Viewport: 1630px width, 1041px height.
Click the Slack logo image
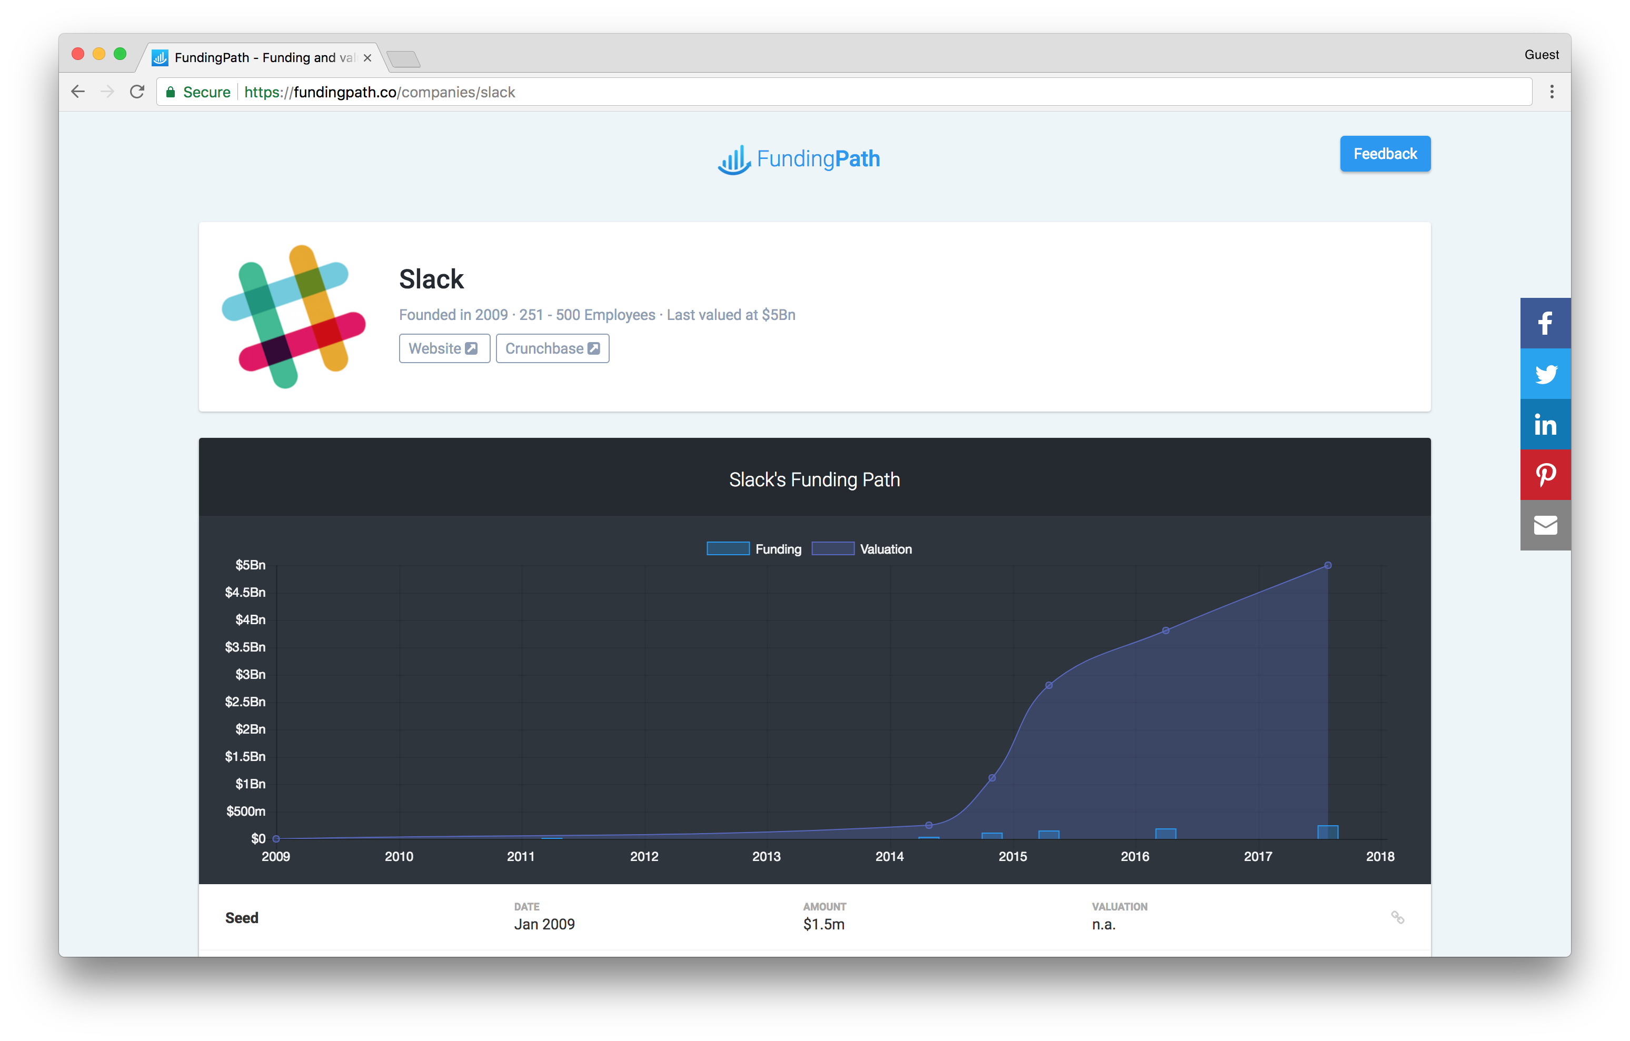click(293, 317)
